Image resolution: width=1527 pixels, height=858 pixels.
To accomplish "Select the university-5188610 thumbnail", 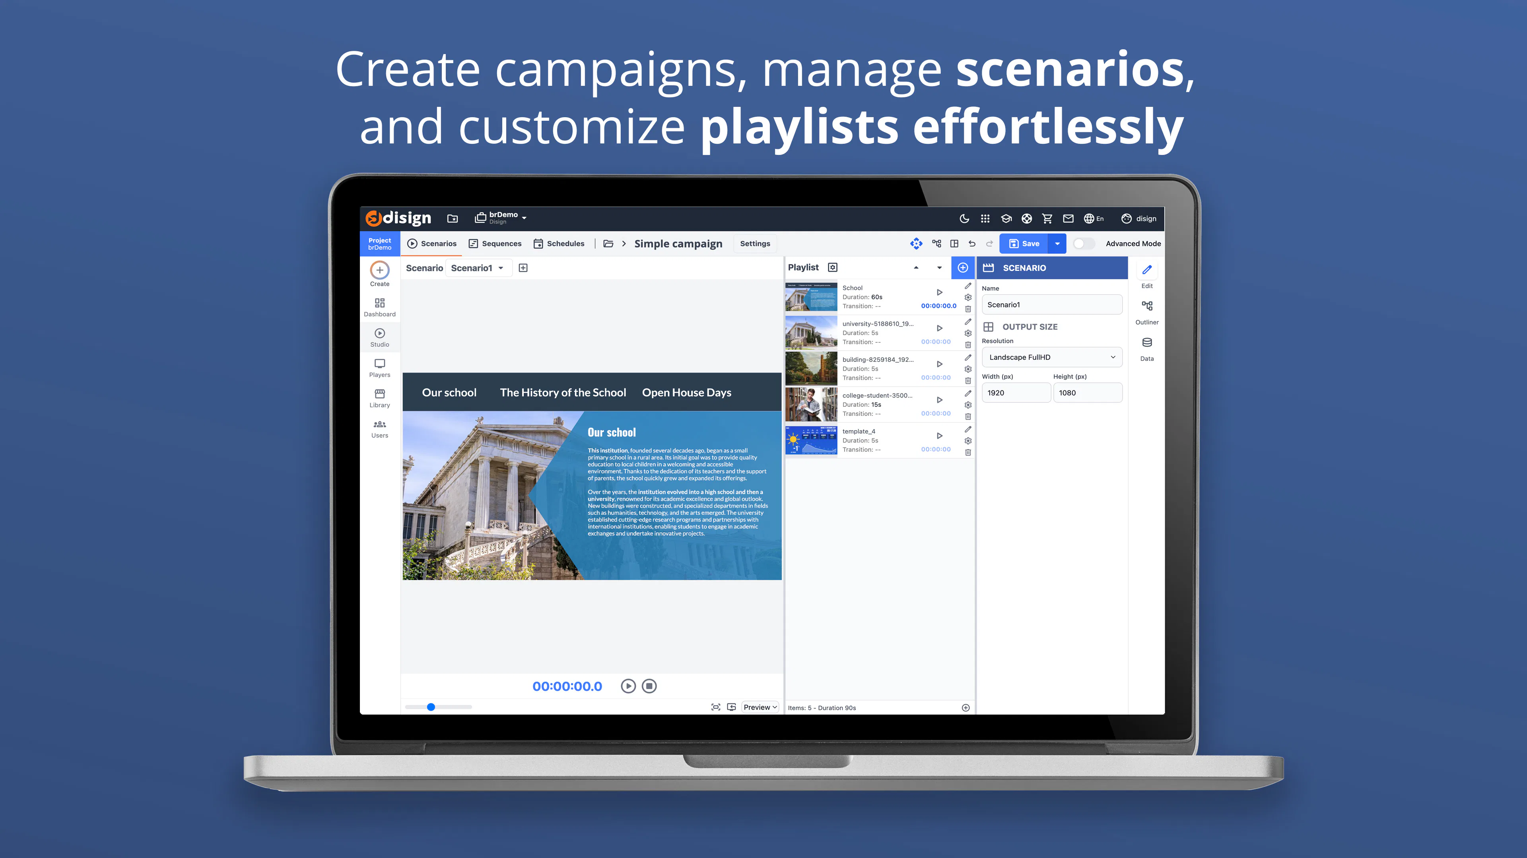I will point(811,333).
